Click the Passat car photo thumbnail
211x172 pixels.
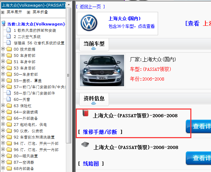(x=102, y=70)
